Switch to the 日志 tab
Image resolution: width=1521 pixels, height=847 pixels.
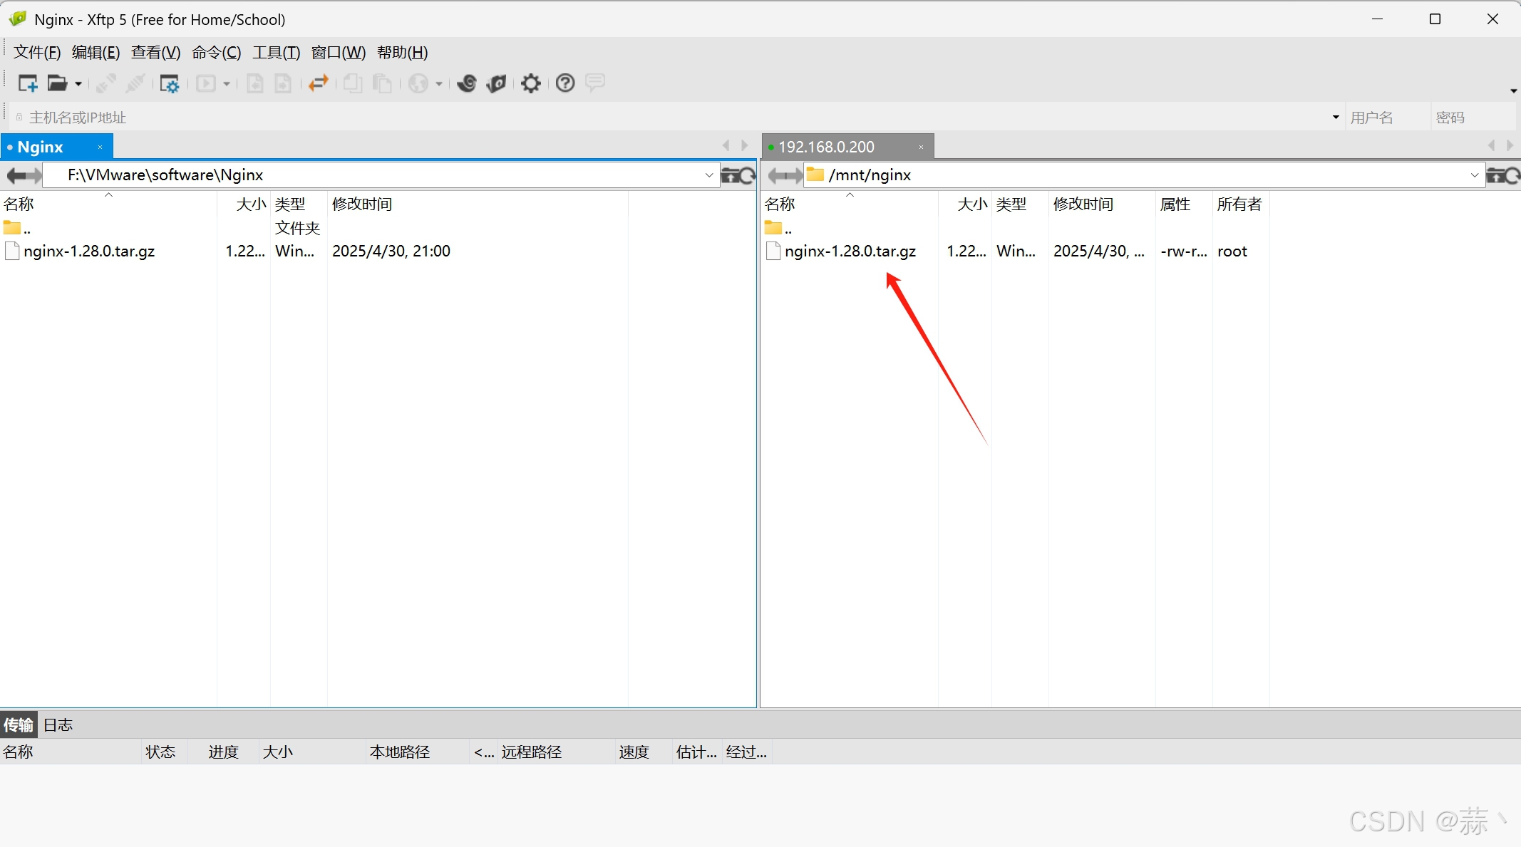[58, 725]
